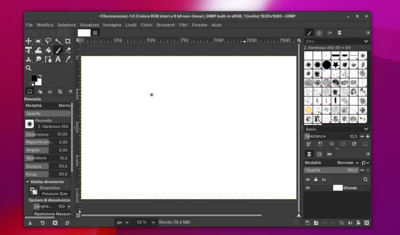Choose the Zoom magnifier tool
This screenshot has height=235, width=400.
coord(29,68)
